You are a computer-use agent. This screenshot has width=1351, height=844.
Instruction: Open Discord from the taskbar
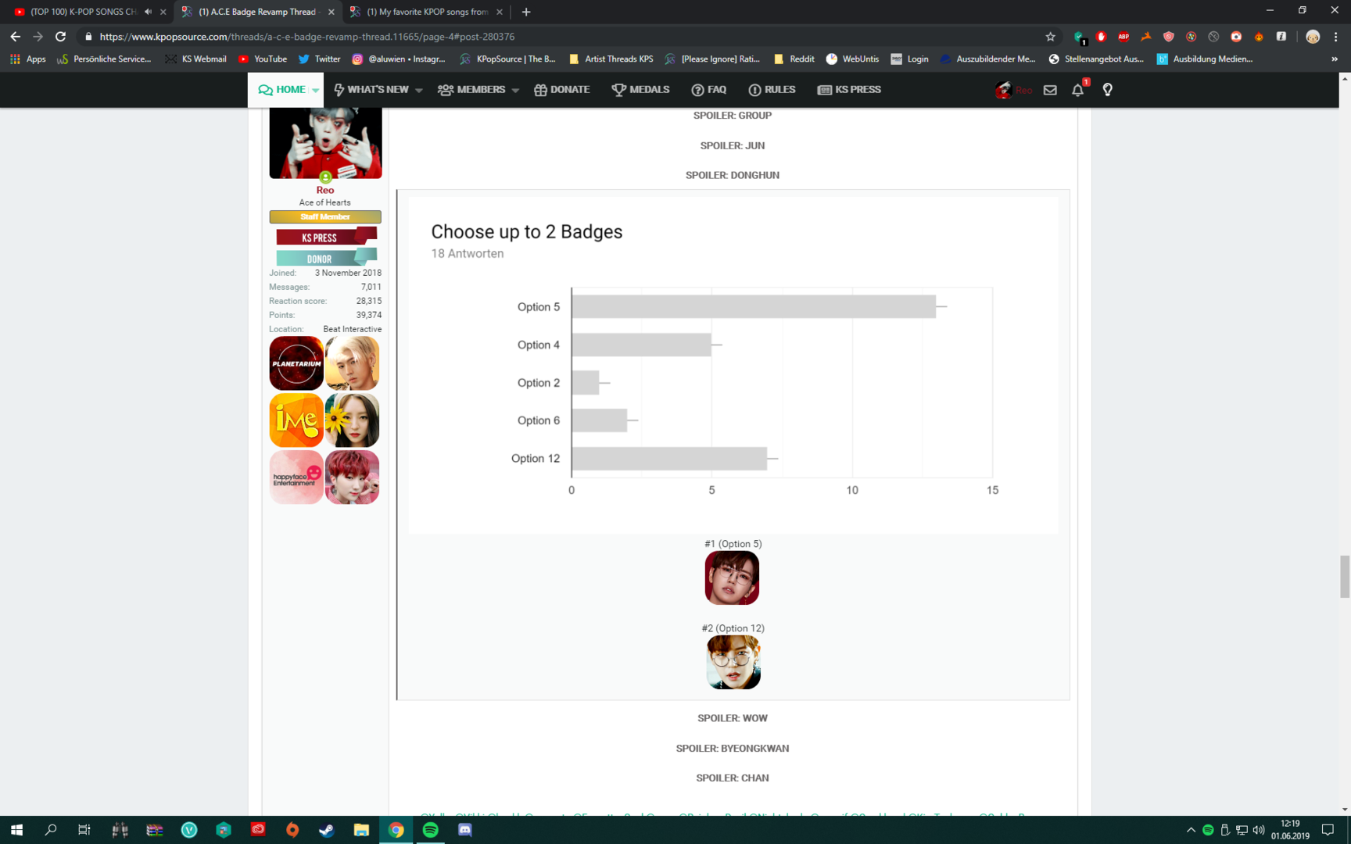(465, 830)
